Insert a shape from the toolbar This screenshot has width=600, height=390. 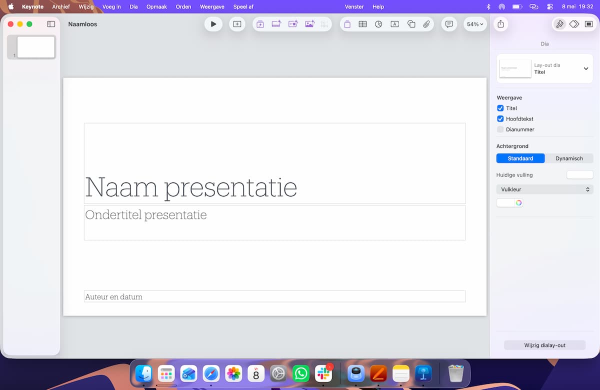coord(411,24)
